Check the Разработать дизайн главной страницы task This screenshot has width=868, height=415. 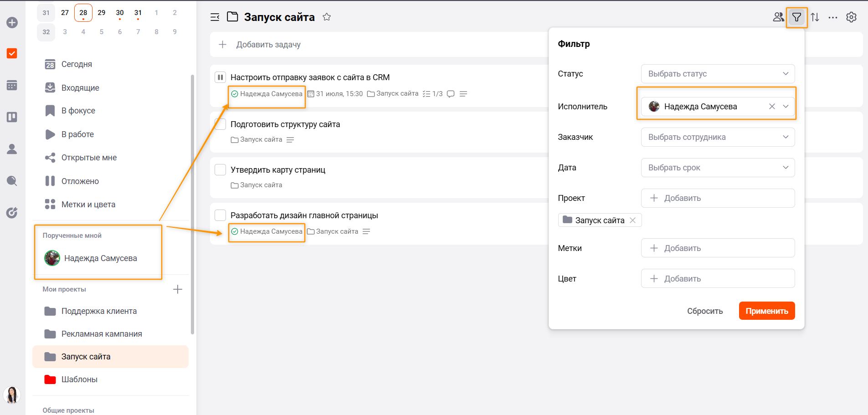point(221,215)
